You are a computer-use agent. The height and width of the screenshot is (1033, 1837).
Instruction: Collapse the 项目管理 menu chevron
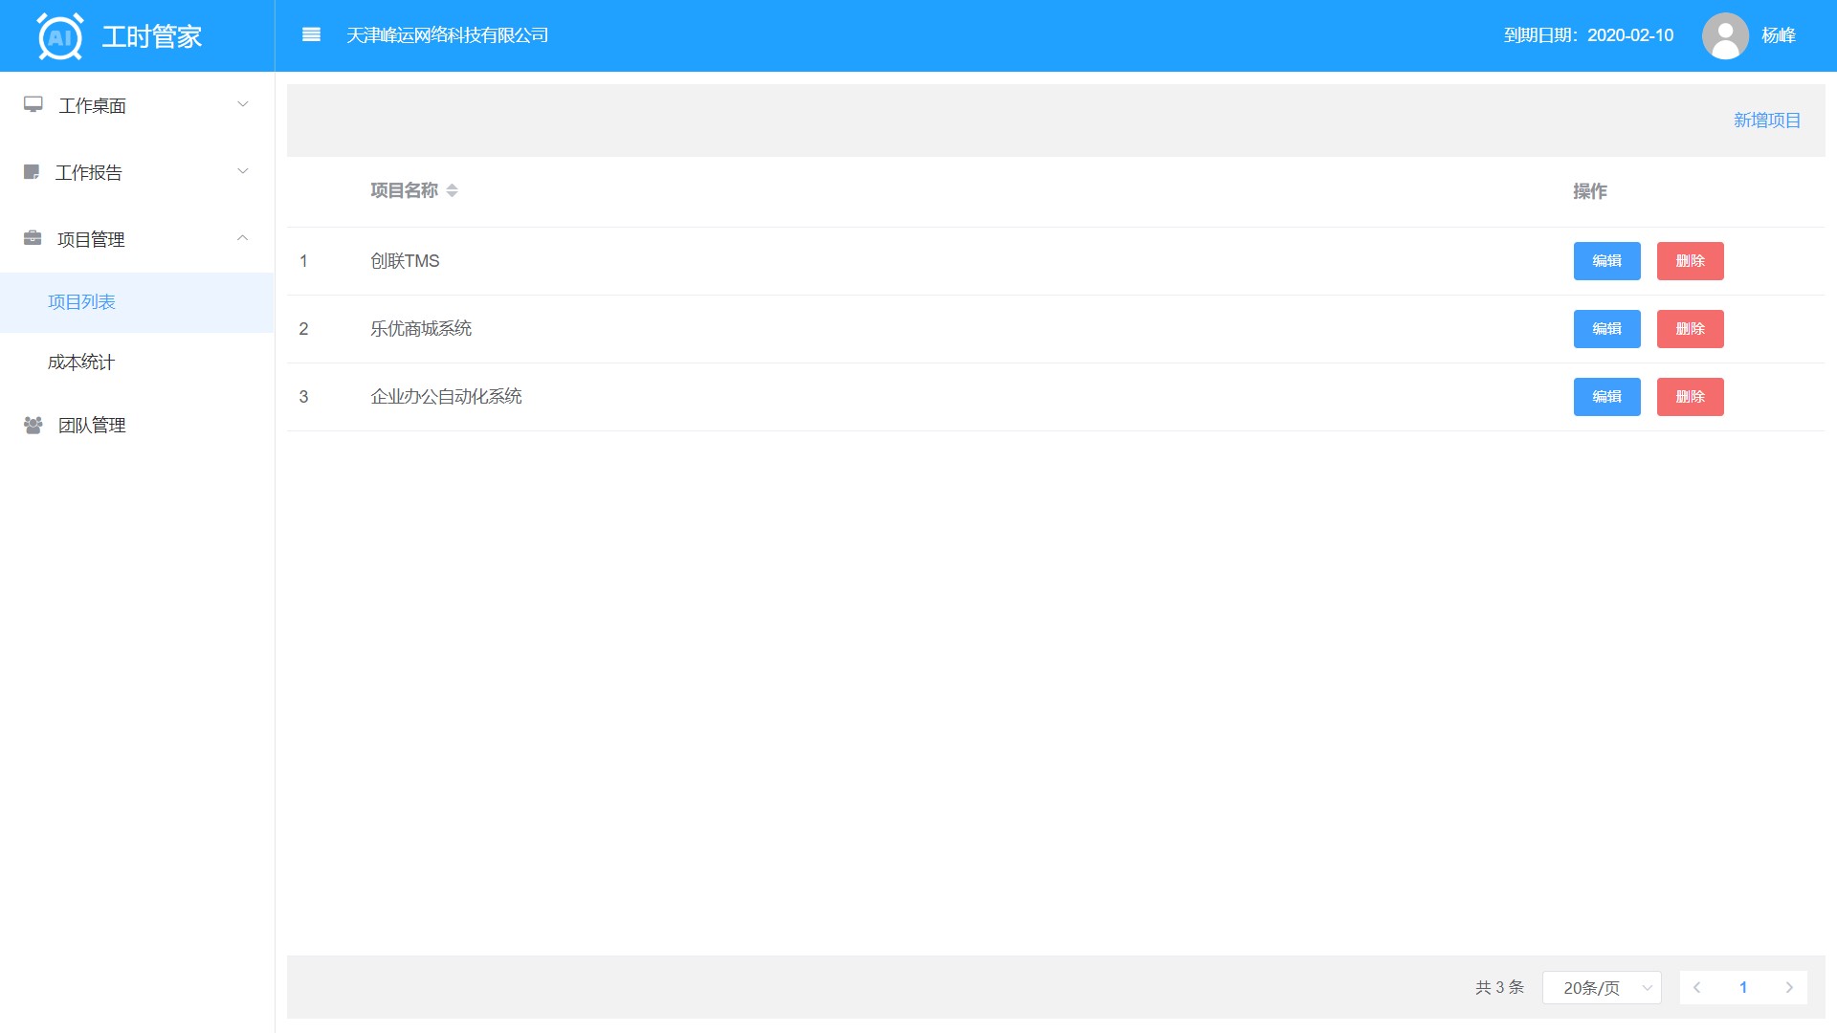243,238
